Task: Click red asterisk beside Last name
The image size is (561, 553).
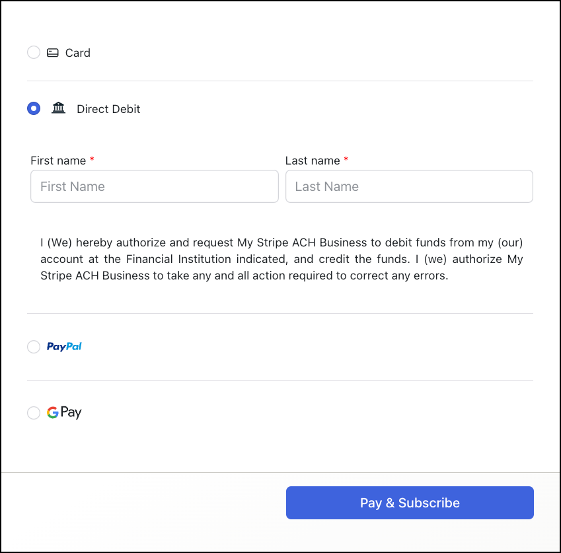Action: click(x=346, y=159)
